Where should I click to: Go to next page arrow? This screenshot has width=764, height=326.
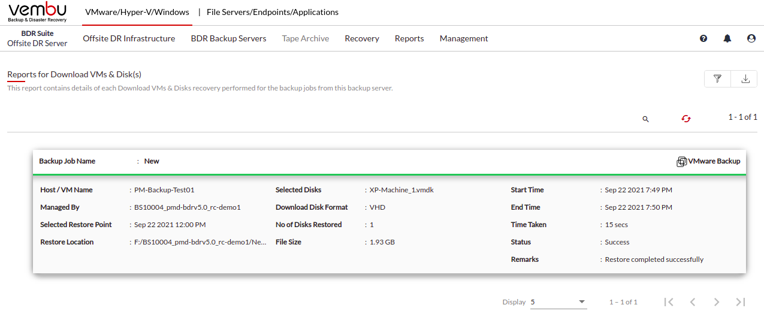[717, 302]
